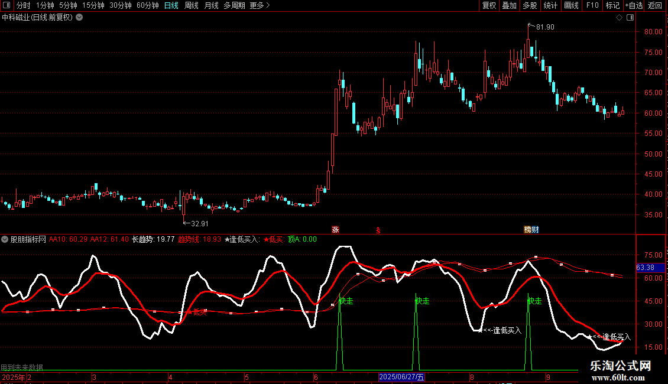Click the 复权 button
The width and height of the screenshot is (668, 384).
[489, 5]
